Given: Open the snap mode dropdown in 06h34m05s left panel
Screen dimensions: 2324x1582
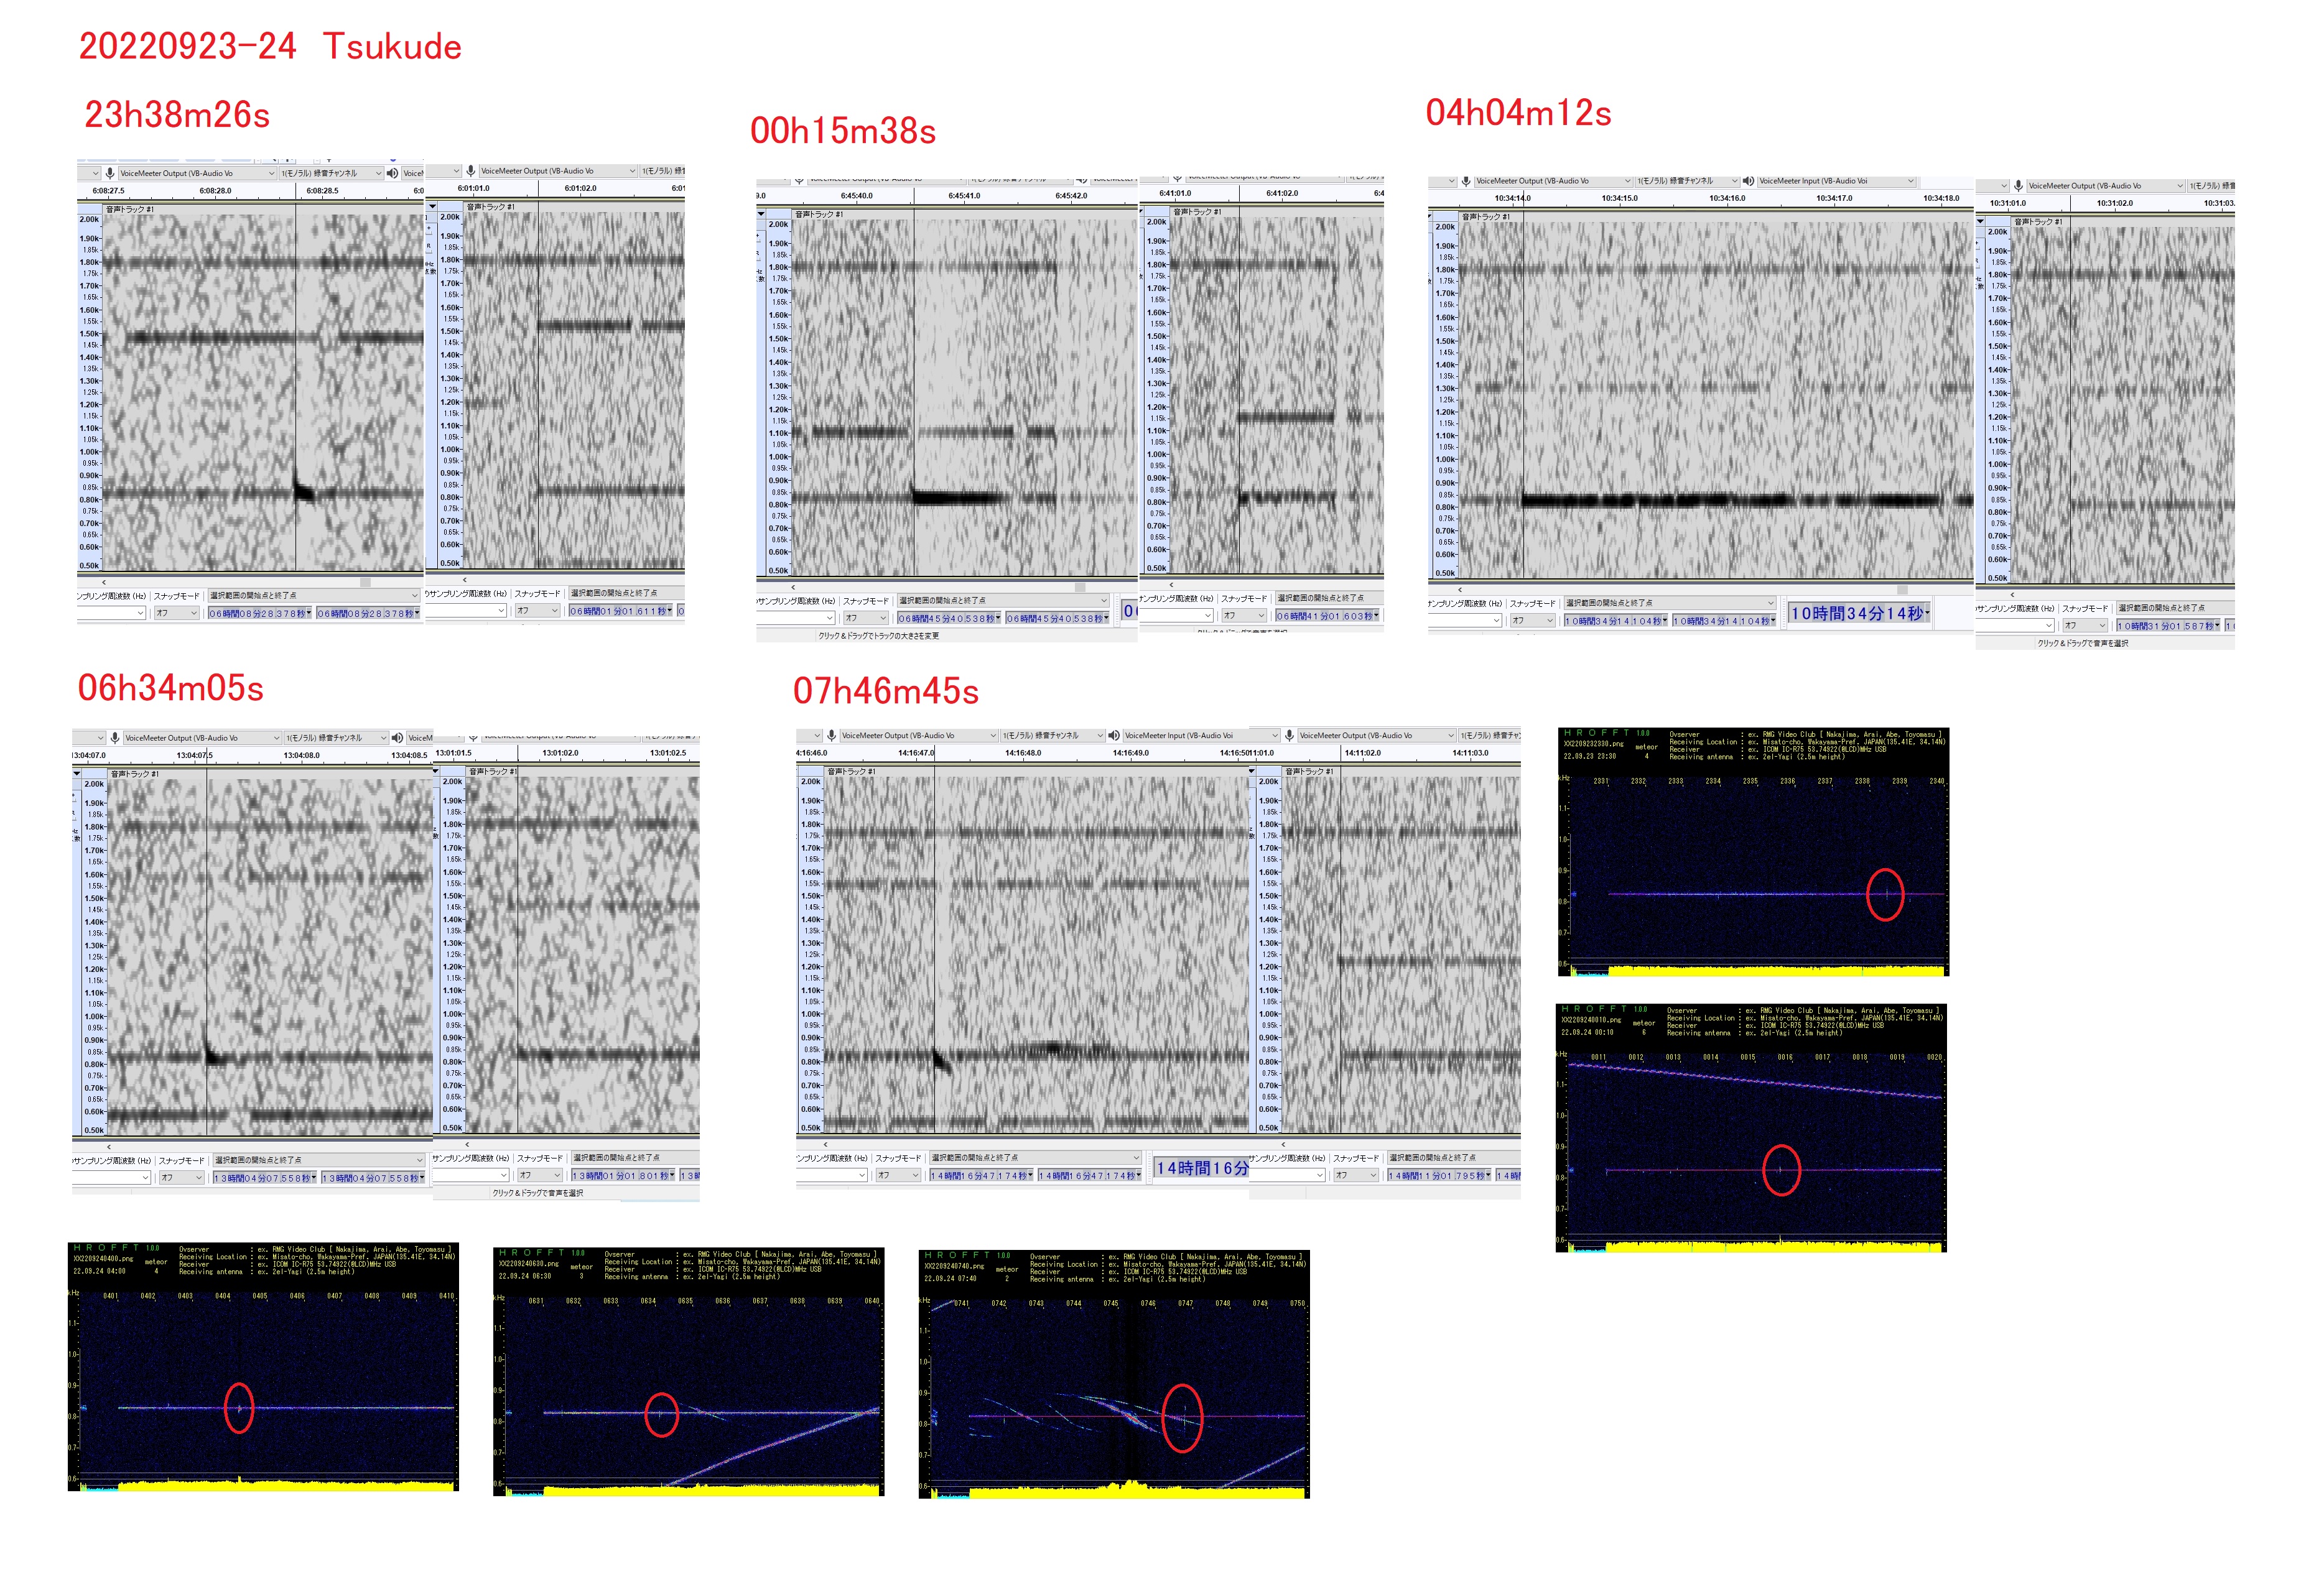Looking at the screenshot, I should [x=197, y=1177].
